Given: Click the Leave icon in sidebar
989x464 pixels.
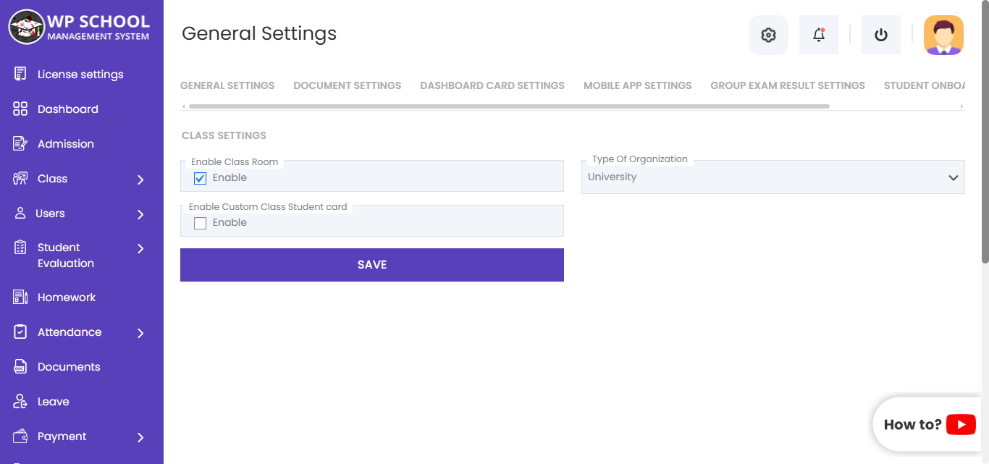Looking at the screenshot, I should pyautogui.click(x=20, y=402).
